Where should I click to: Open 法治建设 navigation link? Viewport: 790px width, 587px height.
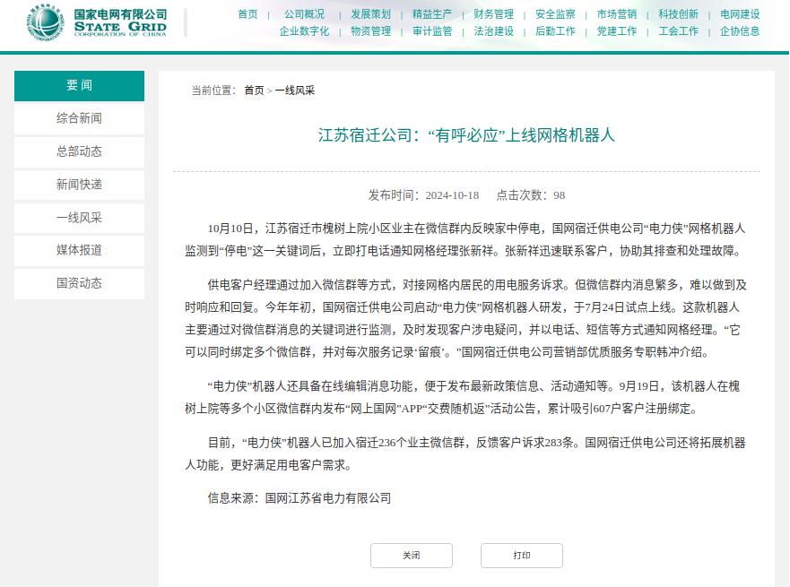click(x=494, y=31)
